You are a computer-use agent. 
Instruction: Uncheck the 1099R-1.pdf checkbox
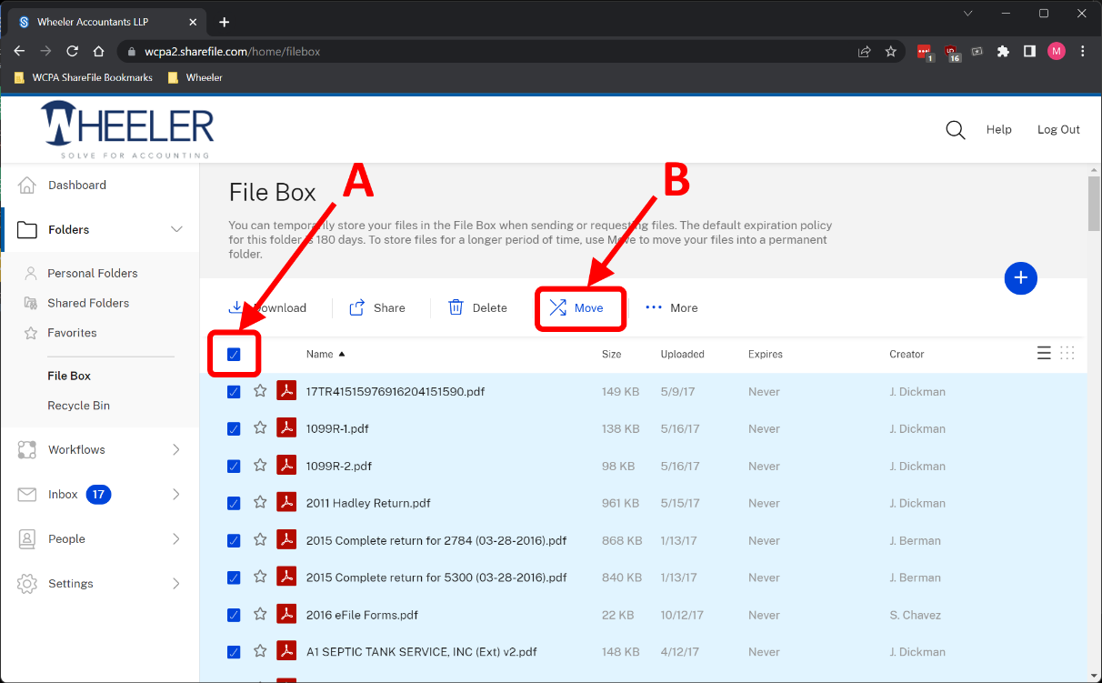pyautogui.click(x=234, y=428)
